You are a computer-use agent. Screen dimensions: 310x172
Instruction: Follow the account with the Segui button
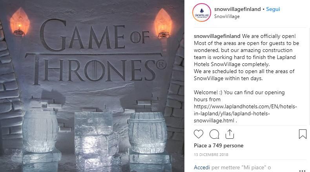pos(273,9)
